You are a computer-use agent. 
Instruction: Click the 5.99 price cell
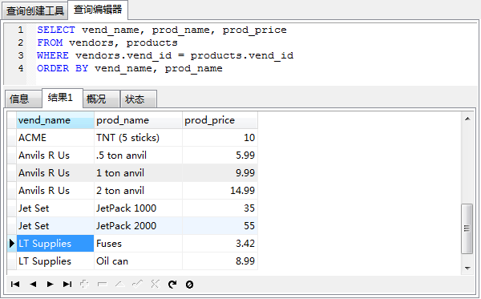[x=220, y=156]
